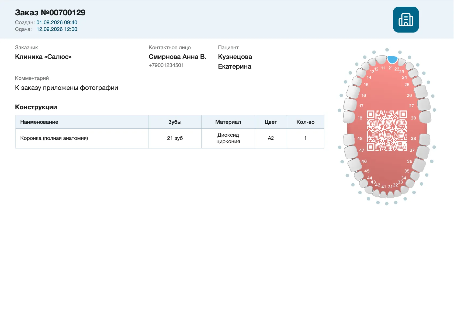
Task: Click due date 12.09.2026 12:00
Action: (57, 29)
